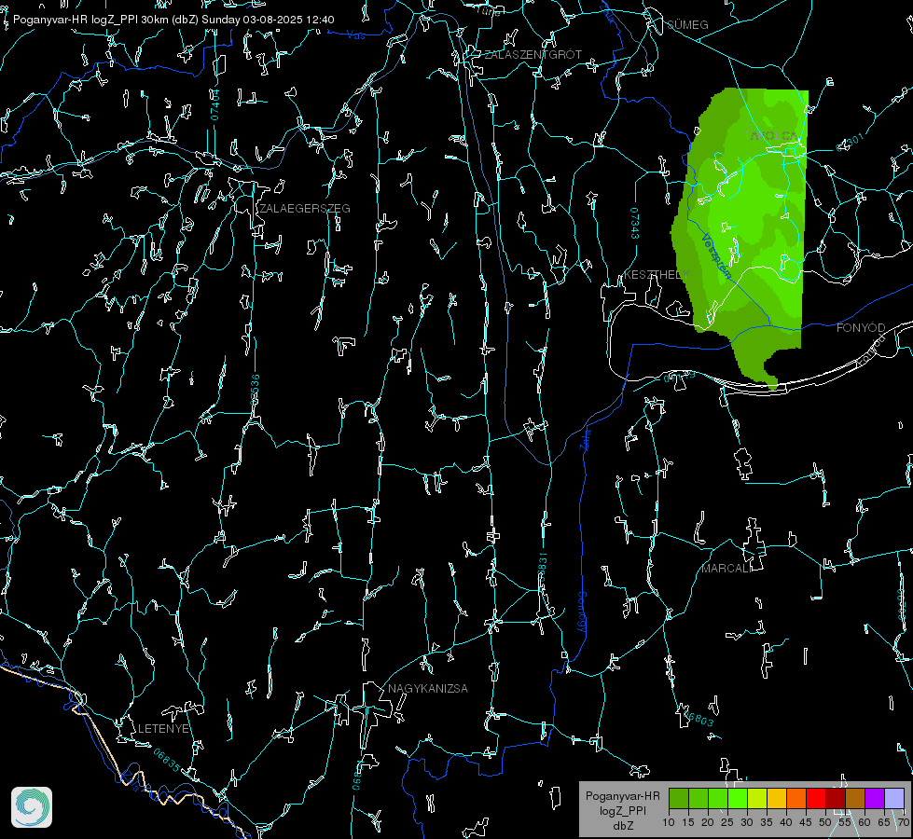Click the legend scale value 70
The image size is (913, 839).
[x=903, y=823]
